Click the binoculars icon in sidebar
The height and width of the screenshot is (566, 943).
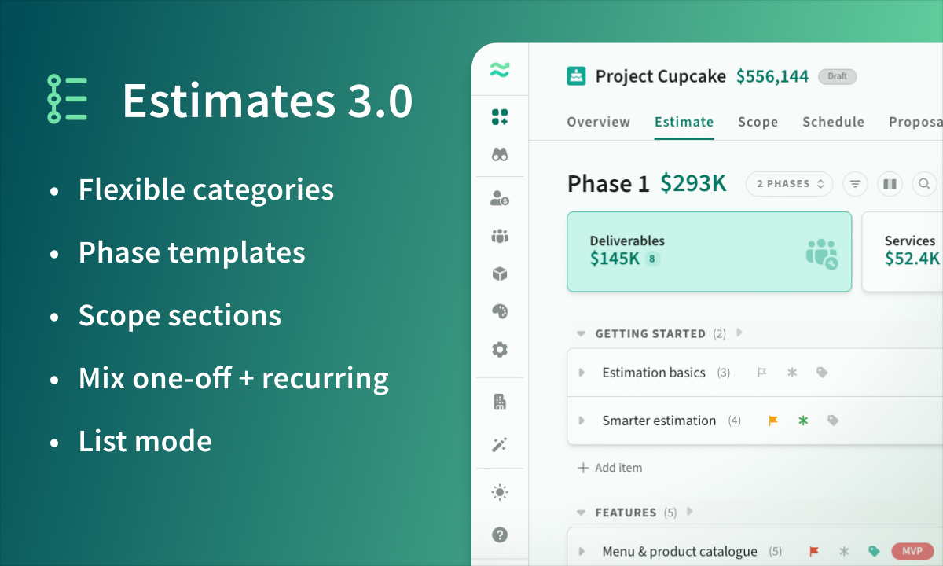coord(500,155)
